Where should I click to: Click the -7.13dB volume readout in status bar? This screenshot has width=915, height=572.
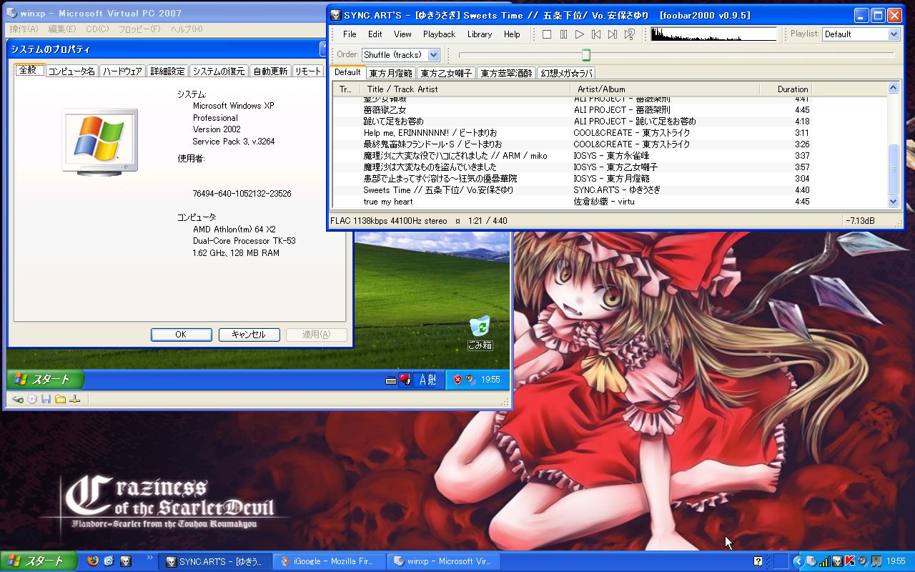860,221
